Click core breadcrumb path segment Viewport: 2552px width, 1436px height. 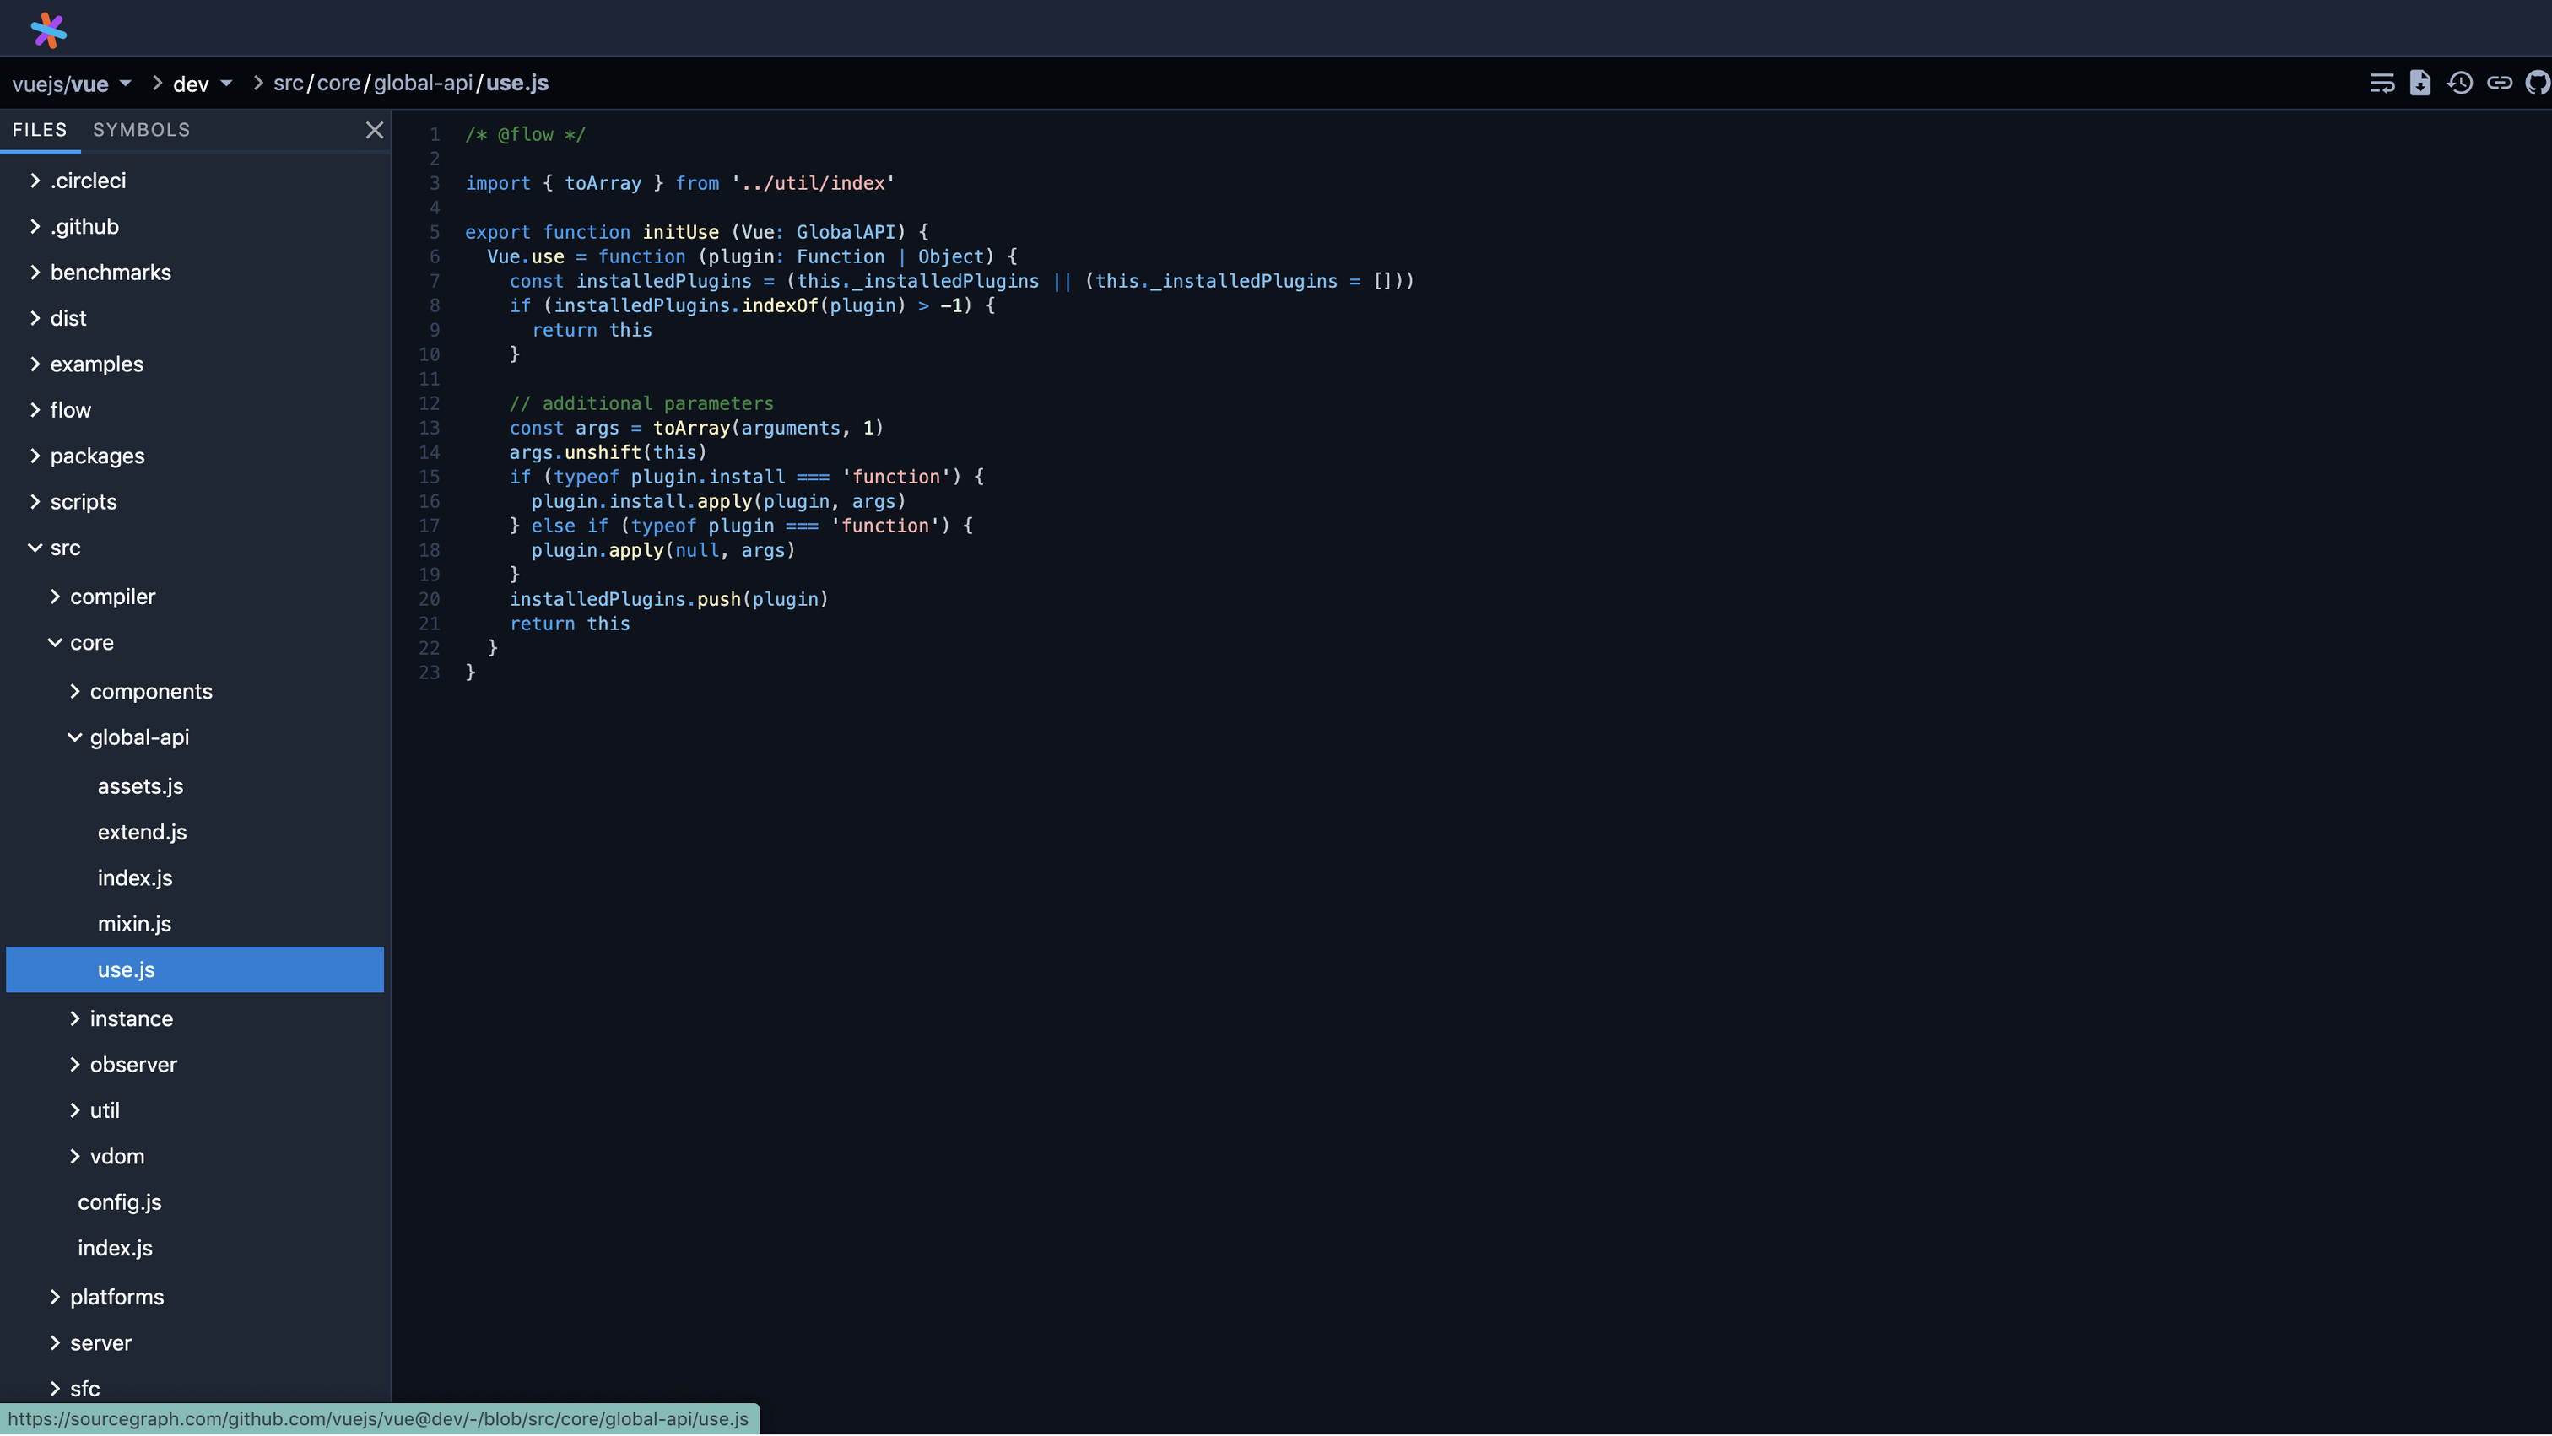tap(338, 84)
